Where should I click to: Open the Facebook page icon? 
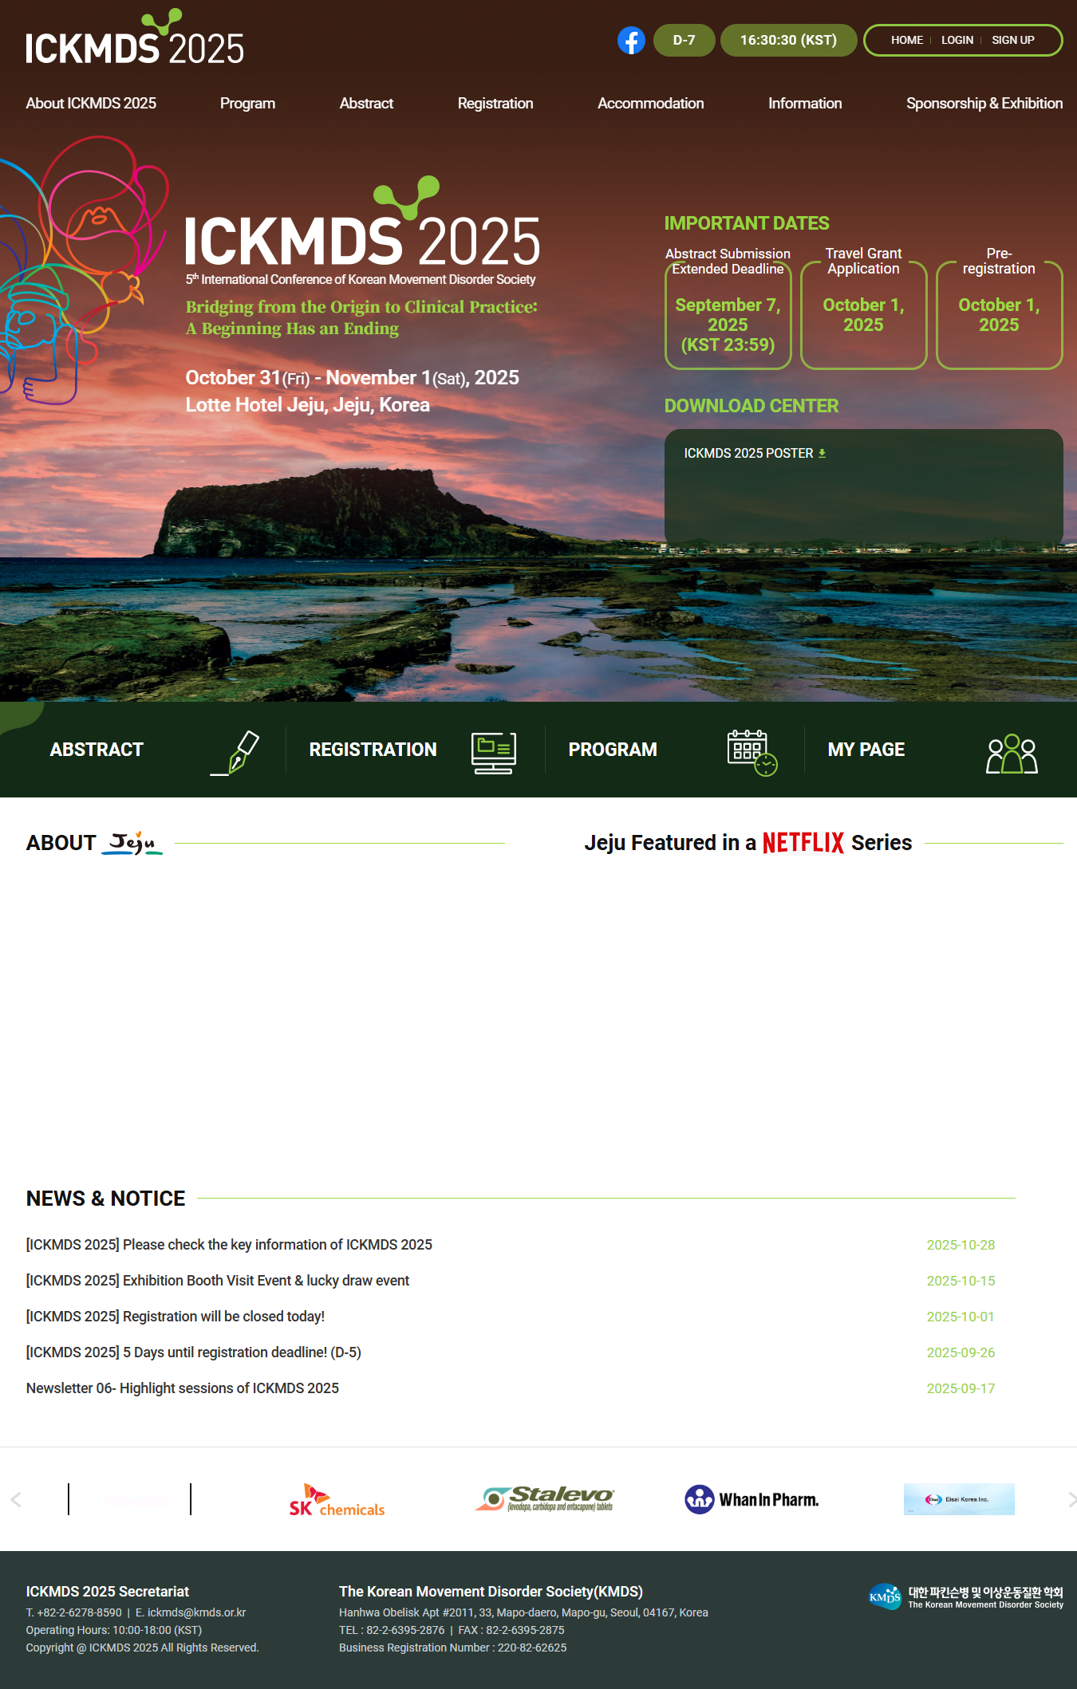(630, 41)
